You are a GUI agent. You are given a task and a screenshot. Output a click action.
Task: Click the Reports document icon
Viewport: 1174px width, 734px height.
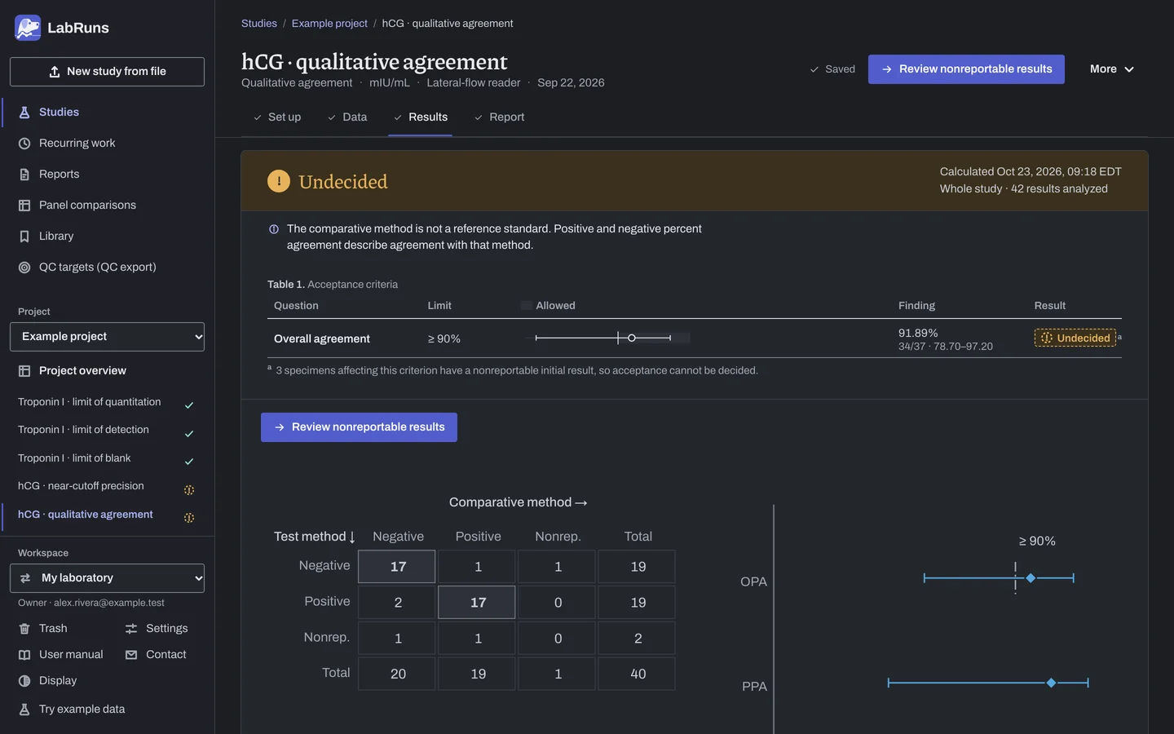click(x=24, y=175)
